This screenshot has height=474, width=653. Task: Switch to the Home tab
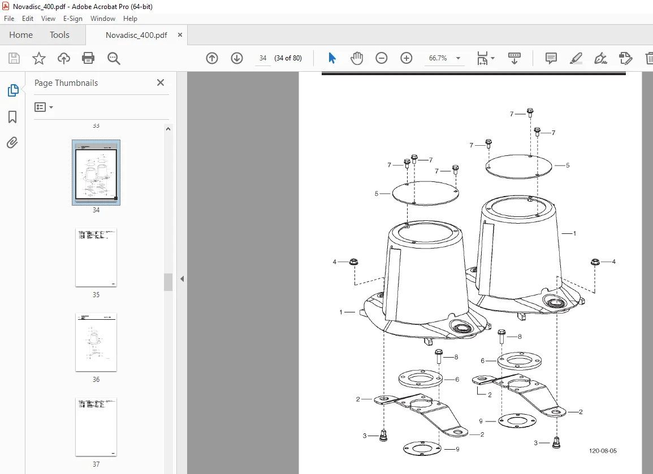21,35
